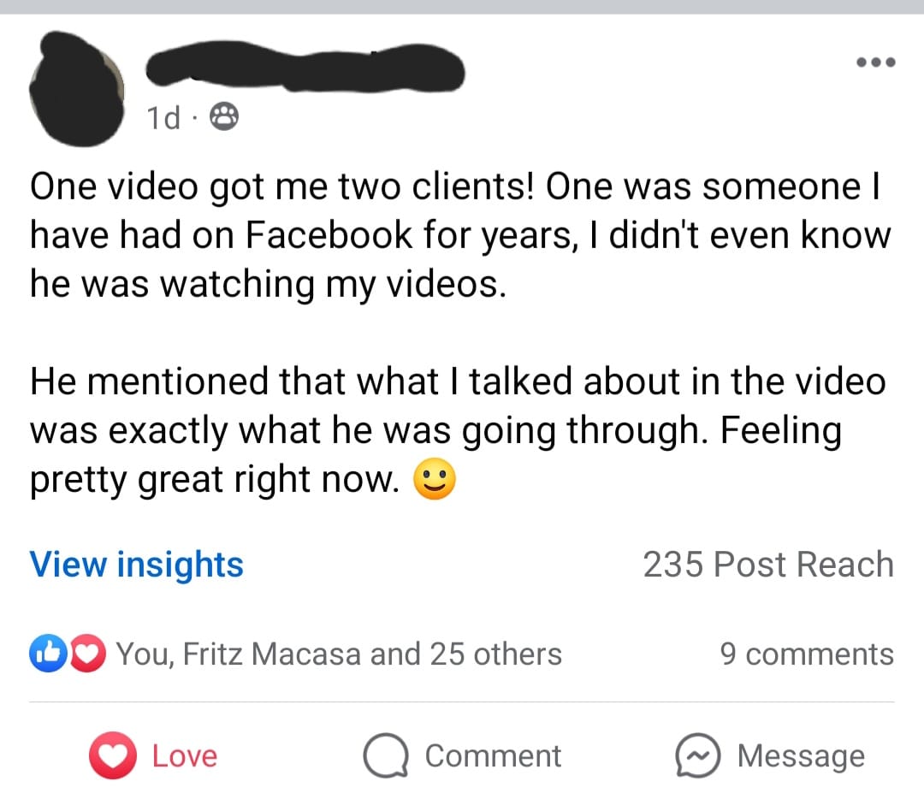
Task: Open the View insights link
Action: [x=137, y=565]
